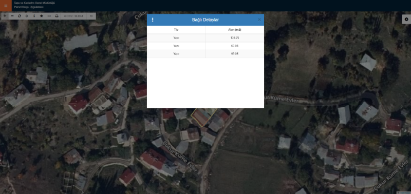Click the zoom level 19 indicator
The image size is (411, 194).
coord(91,16)
